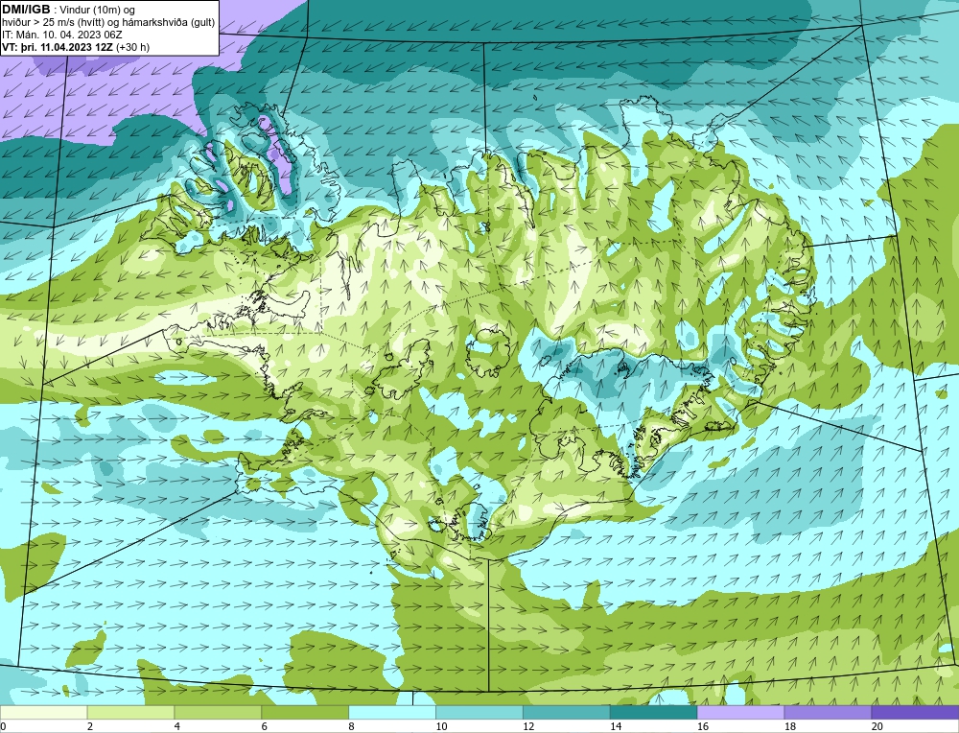Click the 0–2 m/s pale yellow legend swatch
Viewport: 959px width, 733px height.
point(43,712)
